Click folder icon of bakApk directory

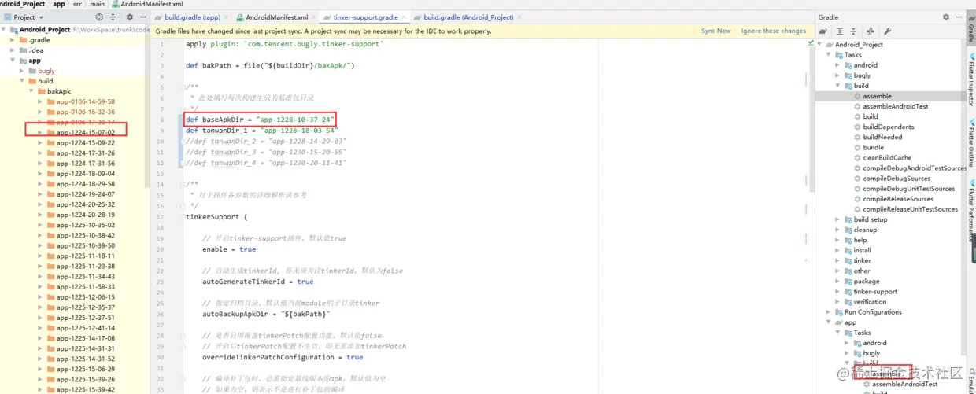[x=41, y=91]
